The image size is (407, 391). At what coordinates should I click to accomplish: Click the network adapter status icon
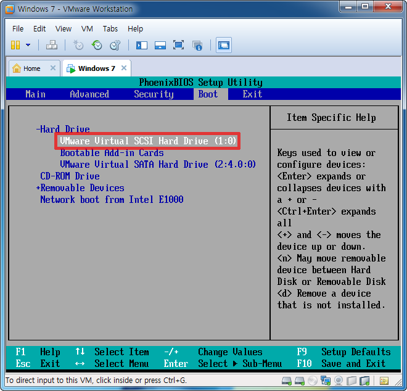tap(326, 381)
